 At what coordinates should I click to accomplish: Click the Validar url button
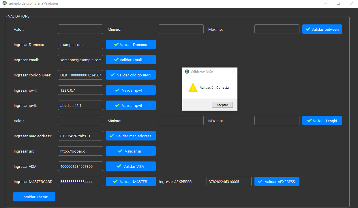coord(131,151)
